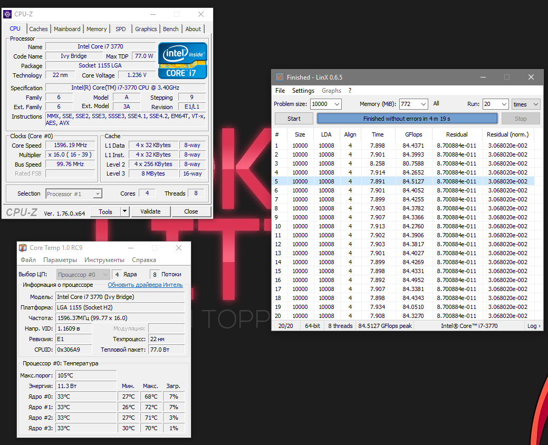The width and height of the screenshot is (548, 445).
Task: Open the Graphs menu in LinX
Action: coord(331,91)
